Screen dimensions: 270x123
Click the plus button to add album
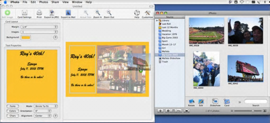tap(160, 111)
